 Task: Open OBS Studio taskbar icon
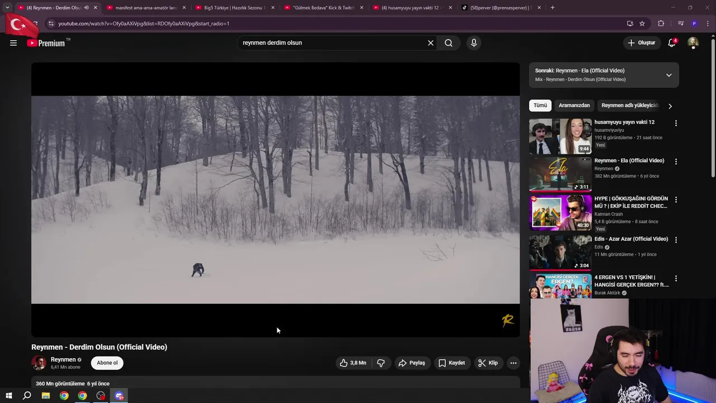point(101,396)
